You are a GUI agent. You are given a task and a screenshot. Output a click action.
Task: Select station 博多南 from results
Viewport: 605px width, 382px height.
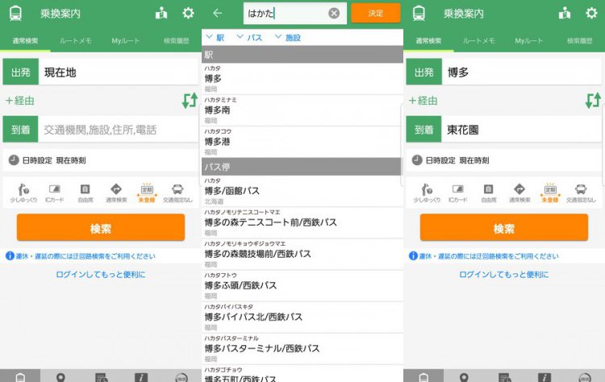(302, 110)
